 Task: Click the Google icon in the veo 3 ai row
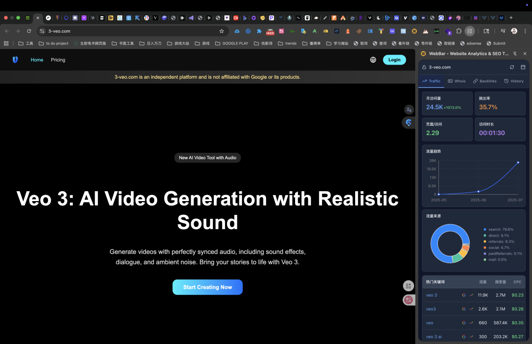[x=464, y=337]
